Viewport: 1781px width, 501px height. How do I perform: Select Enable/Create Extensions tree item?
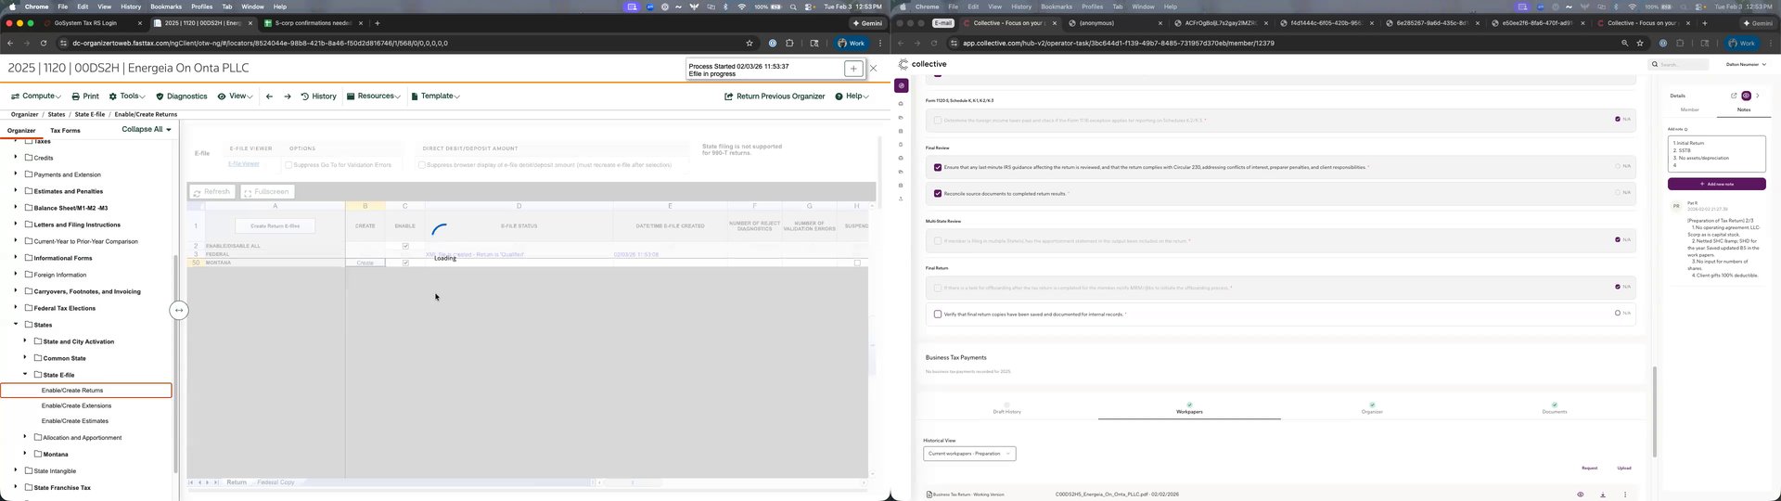click(x=76, y=405)
